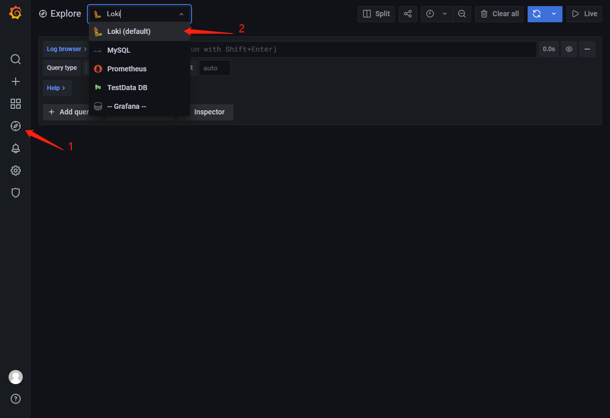Image resolution: width=610 pixels, height=418 pixels.
Task: Click the plus Create icon in sidebar
Action: pyautogui.click(x=16, y=81)
